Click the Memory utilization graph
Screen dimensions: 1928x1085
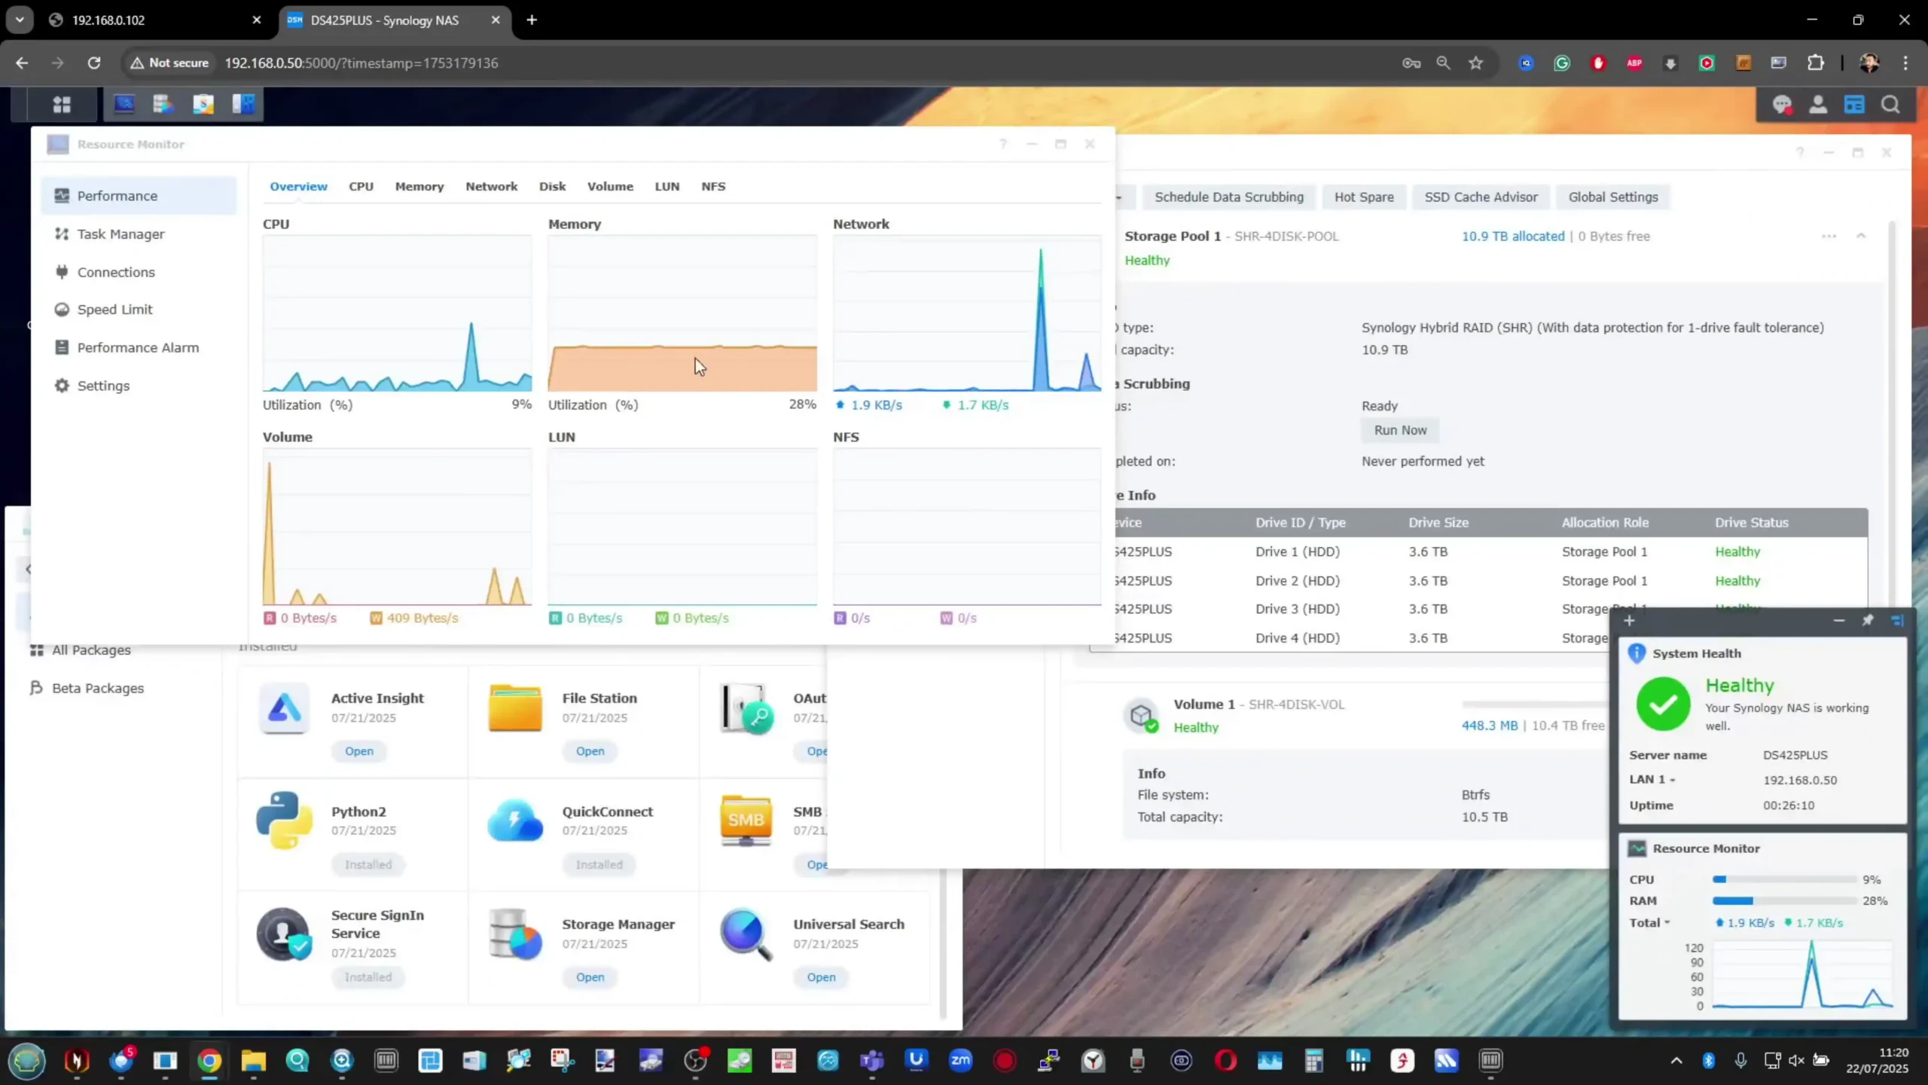click(x=682, y=313)
